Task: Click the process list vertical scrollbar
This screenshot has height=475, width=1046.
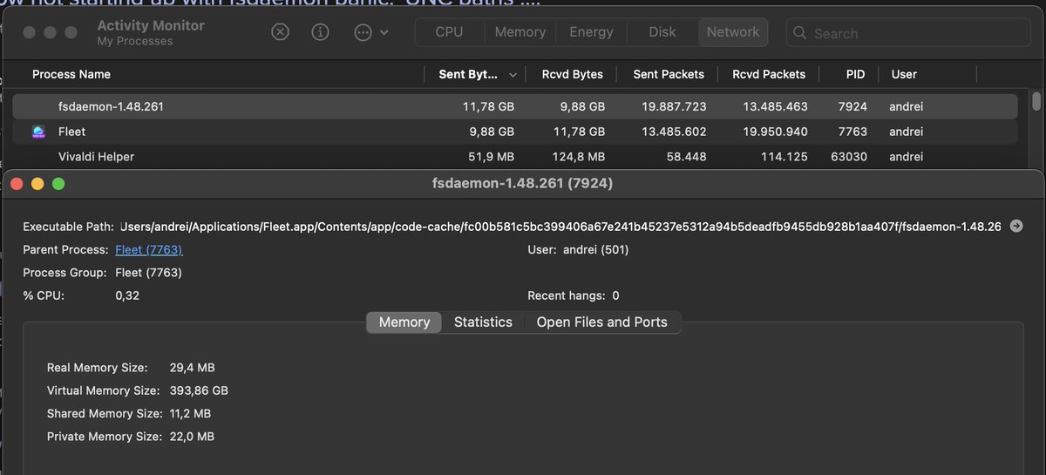Action: [1036, 102]
